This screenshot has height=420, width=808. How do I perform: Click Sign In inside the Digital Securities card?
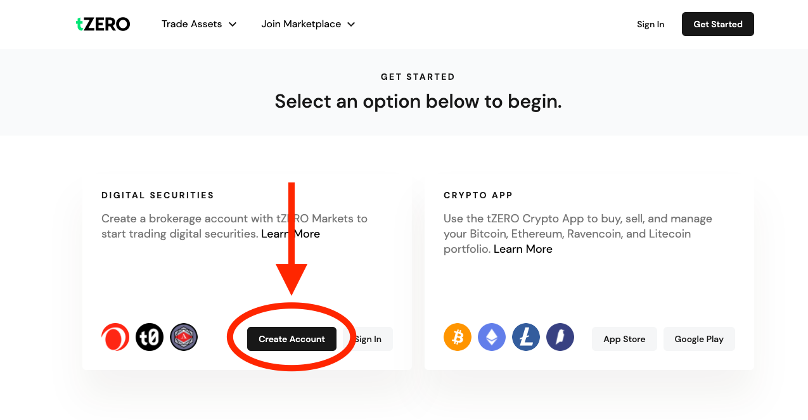pyautogui.click(x=368, y=339)
